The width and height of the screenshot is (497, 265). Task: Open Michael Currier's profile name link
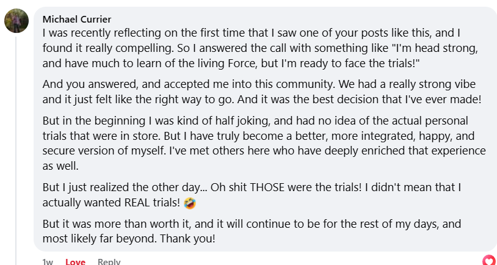point(77,18)
